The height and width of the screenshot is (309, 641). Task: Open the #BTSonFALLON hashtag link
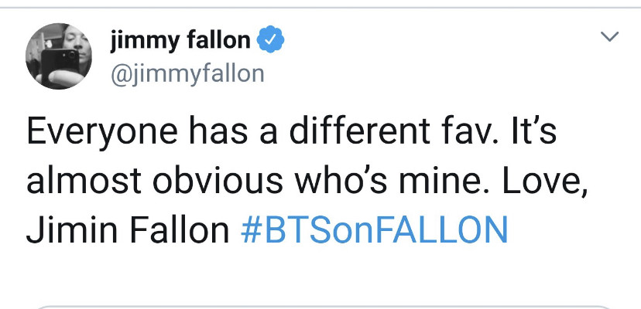tap(374, 229)
